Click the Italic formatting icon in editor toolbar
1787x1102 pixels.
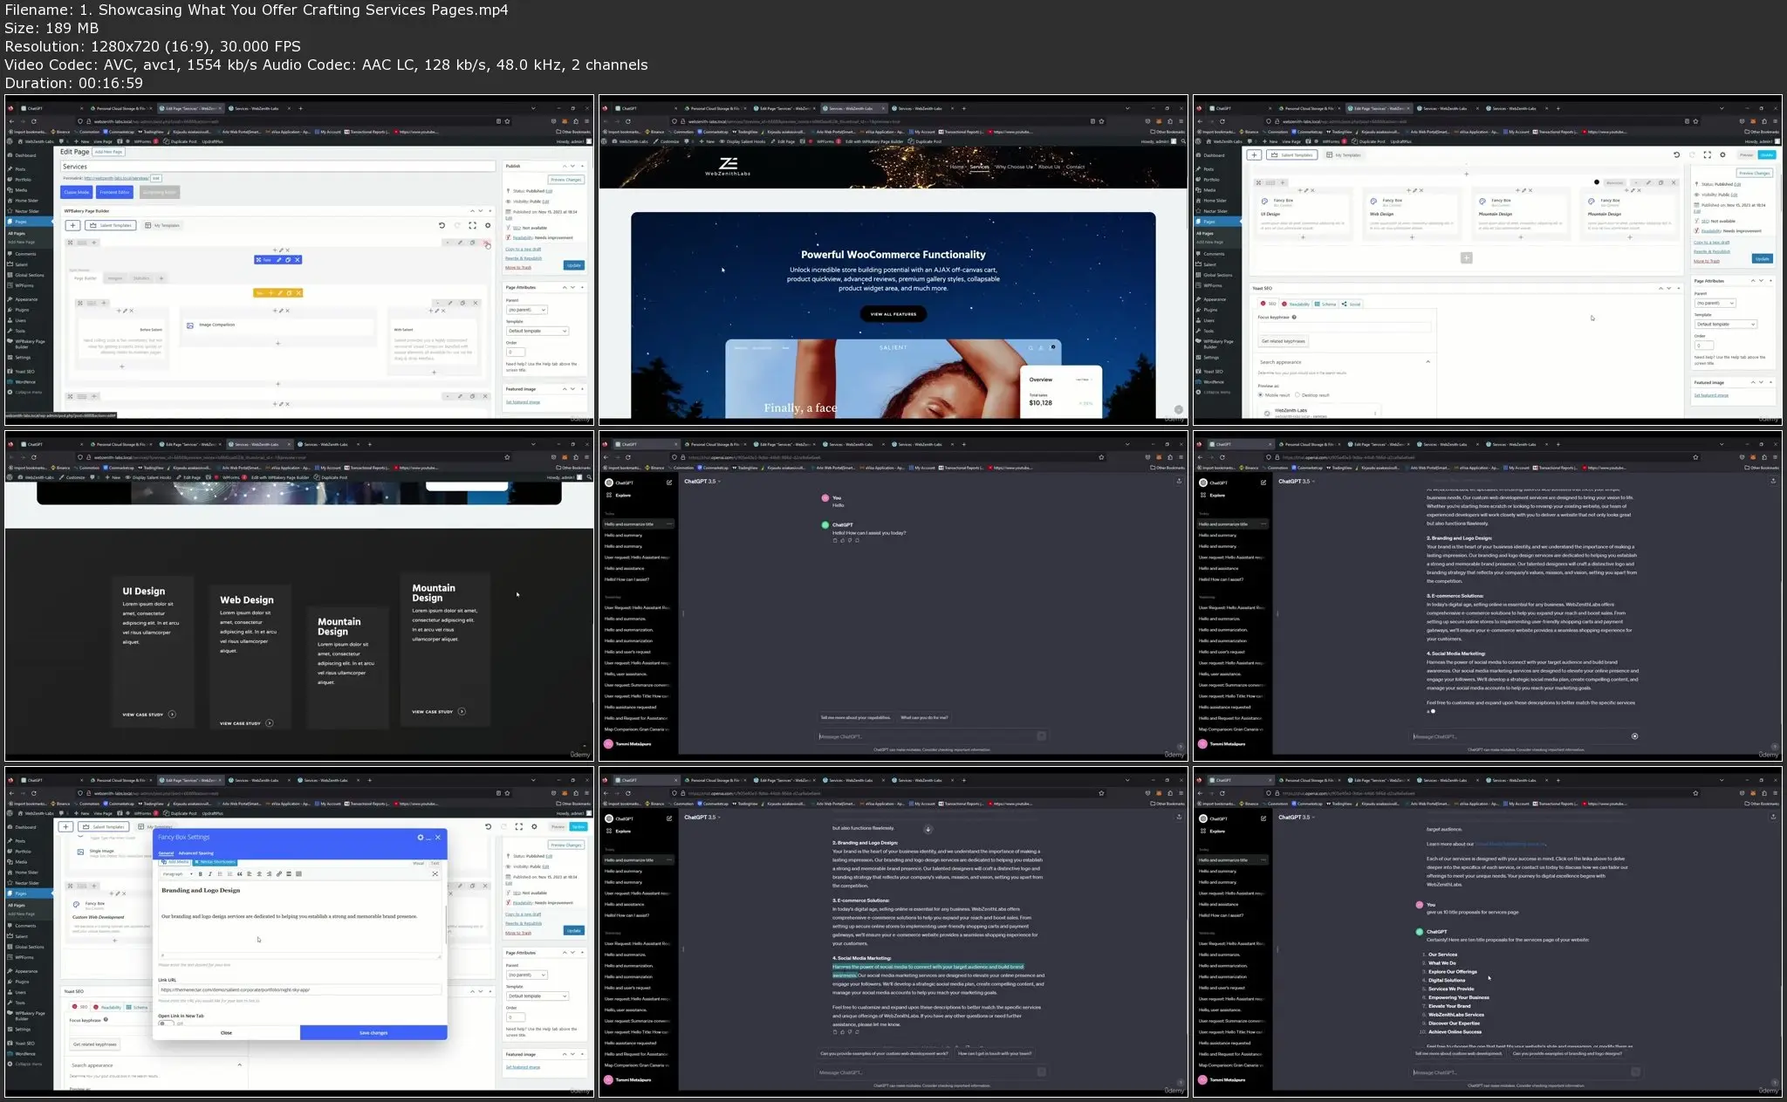[209, 873]
